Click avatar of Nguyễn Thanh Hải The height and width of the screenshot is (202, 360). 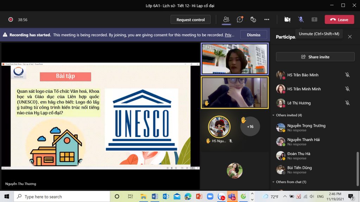click(281, 142)
